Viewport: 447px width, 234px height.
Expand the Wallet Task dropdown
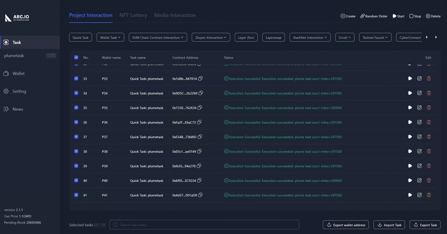tap(109, 37)
